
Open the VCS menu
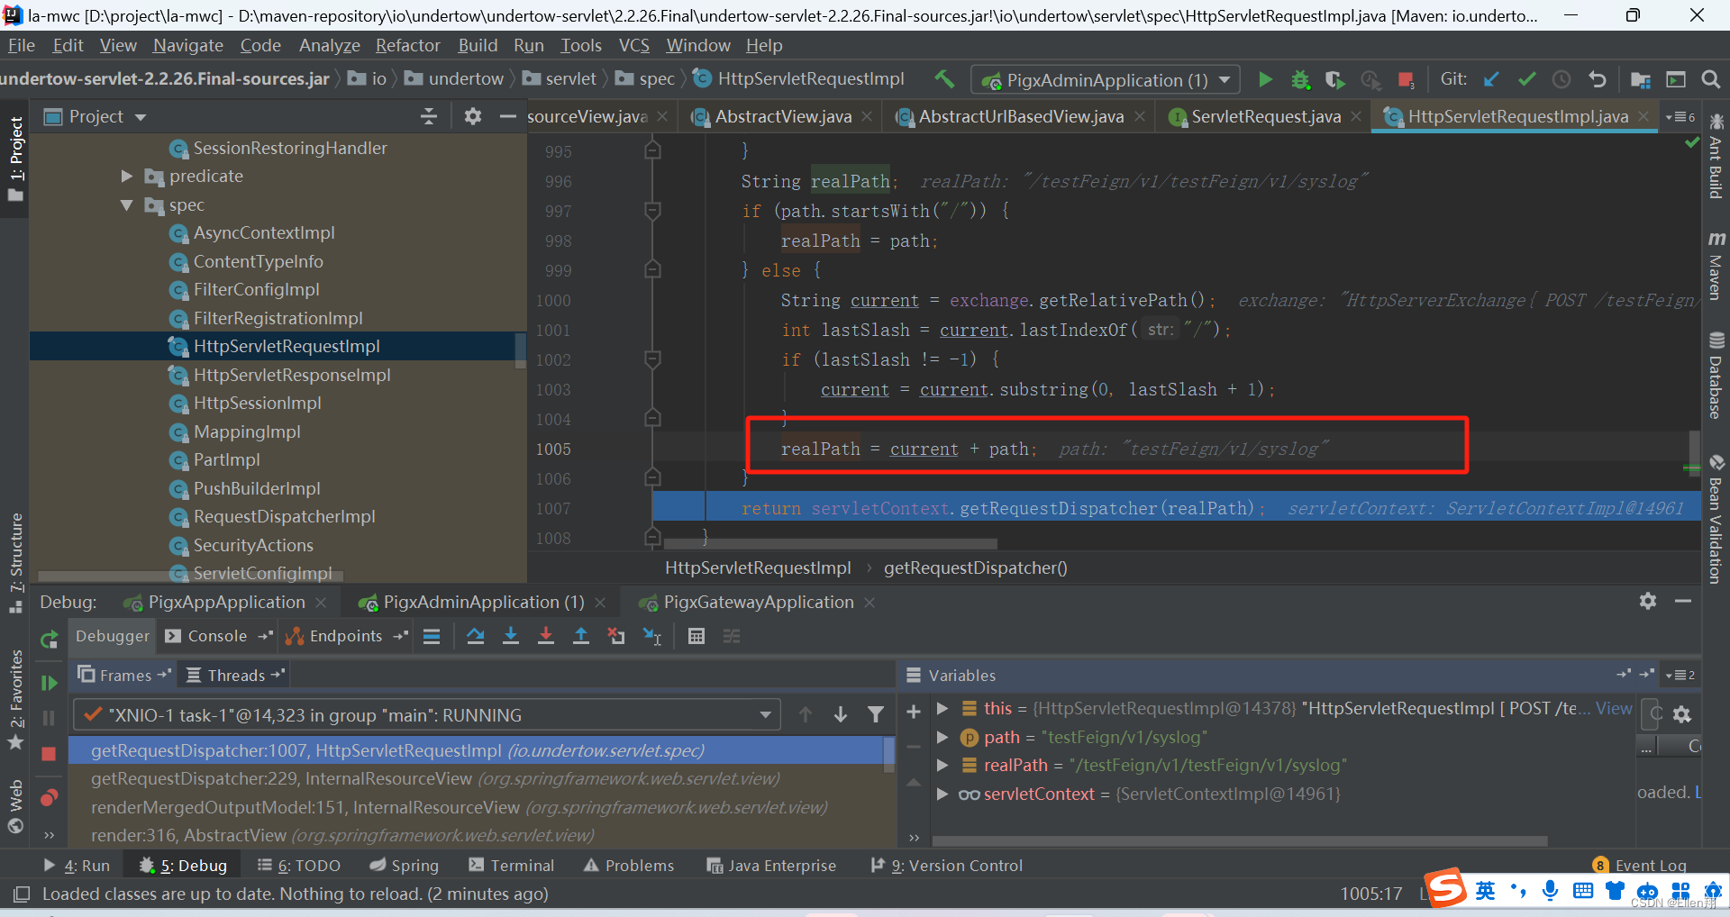(633, 45)
